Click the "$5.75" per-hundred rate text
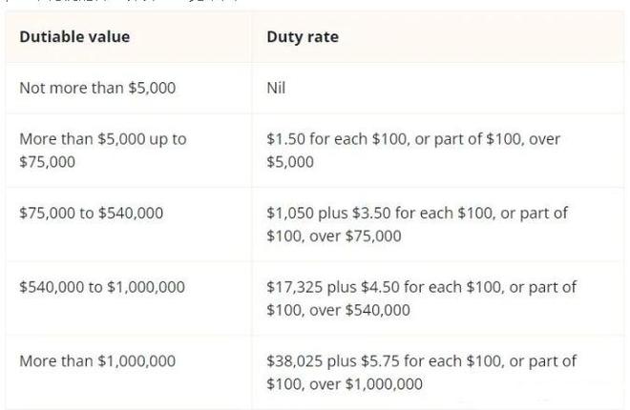The image size is (630, 410). pos(382,361)
